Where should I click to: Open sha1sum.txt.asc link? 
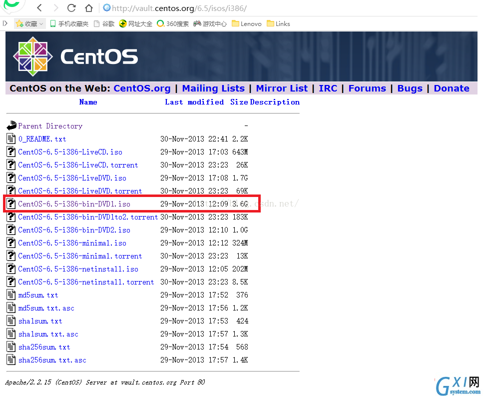coord(48,334)
